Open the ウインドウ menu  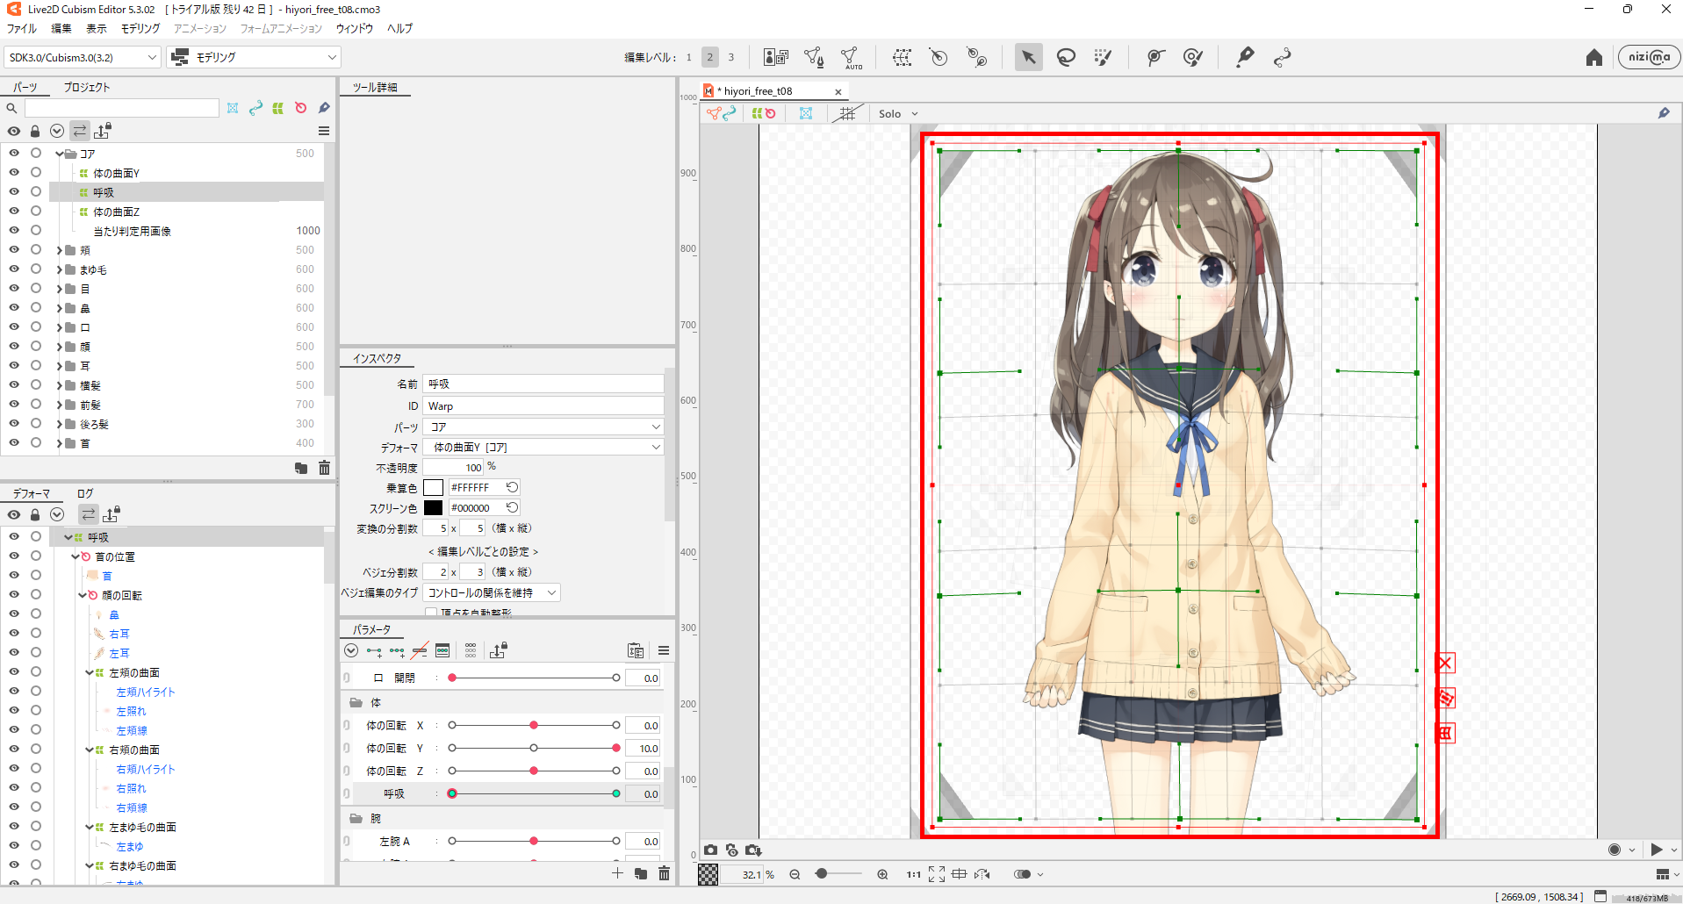(355, 28)
